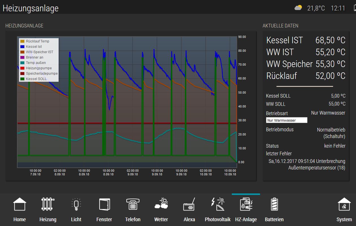Image resolution: width=356 pixels, height=226 pixels.
Task: Open the HZ-Anlage boiler icon
Action: click(x=246, y=204)
